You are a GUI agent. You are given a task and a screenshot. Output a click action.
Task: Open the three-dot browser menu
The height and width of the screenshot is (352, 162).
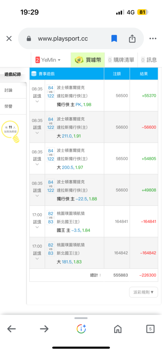click(x=153, y=39)
